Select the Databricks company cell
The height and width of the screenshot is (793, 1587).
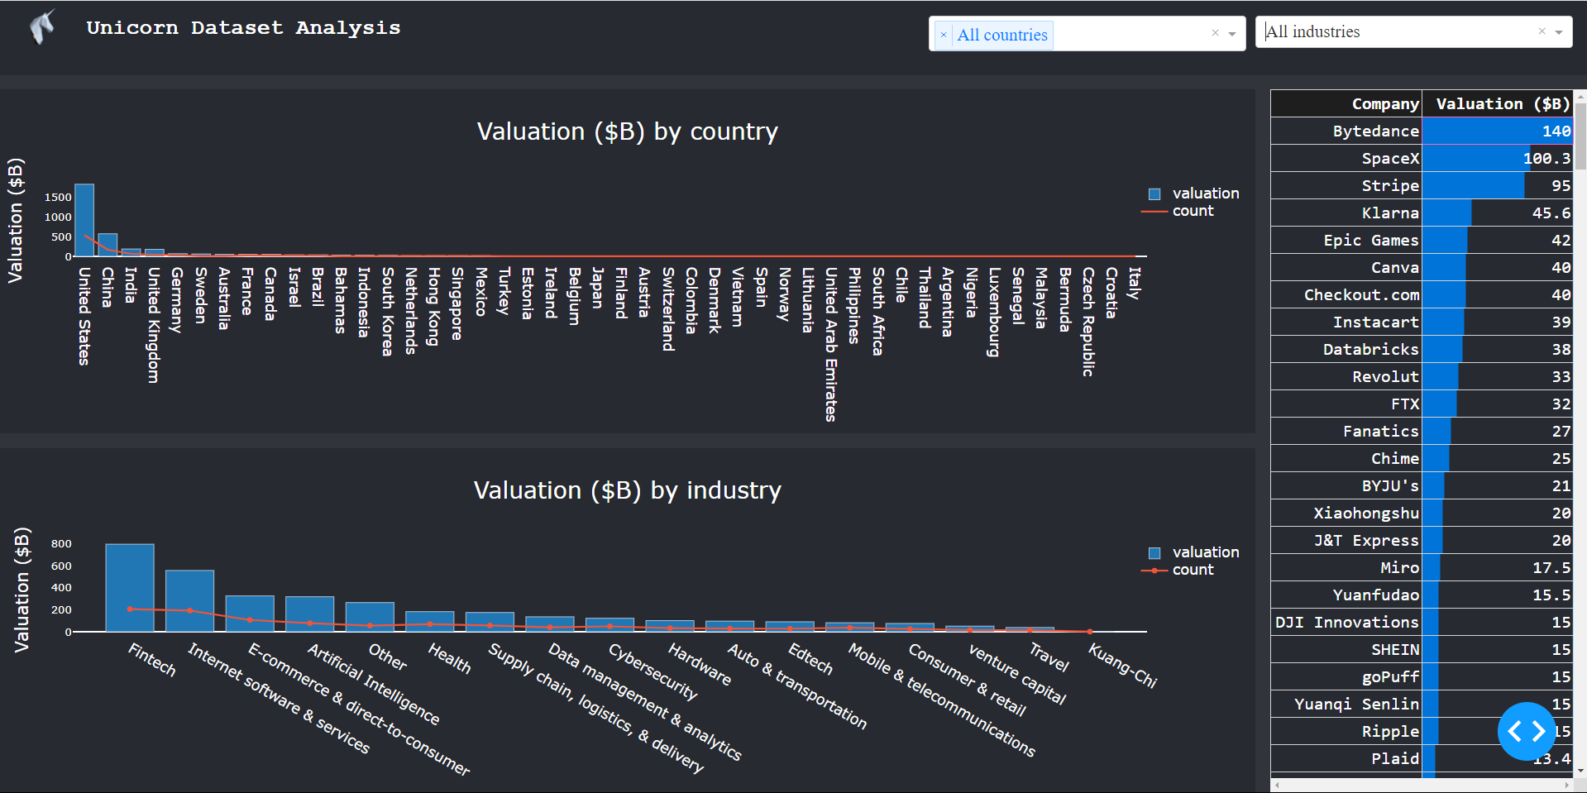pos(1346,349)
